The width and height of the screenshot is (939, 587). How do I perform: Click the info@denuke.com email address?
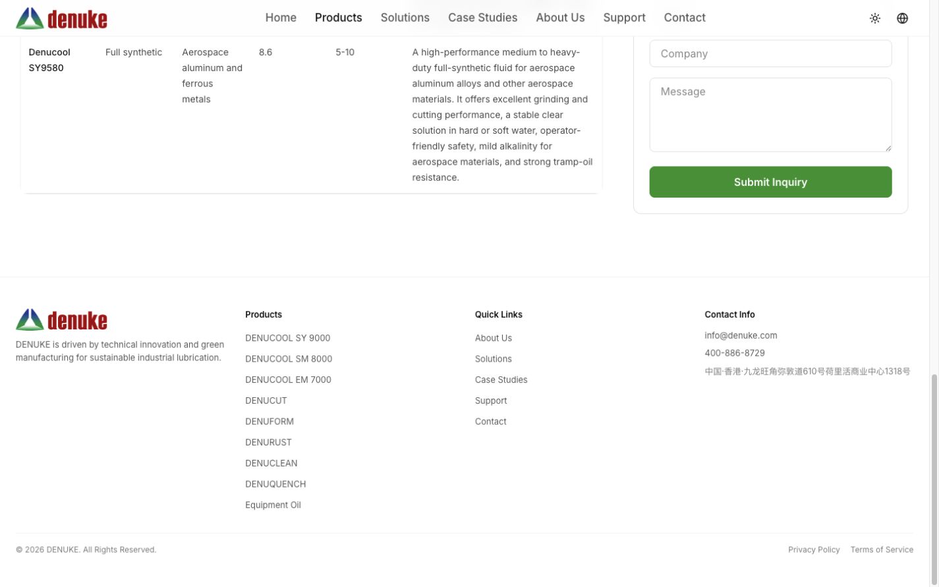[741, 335]
